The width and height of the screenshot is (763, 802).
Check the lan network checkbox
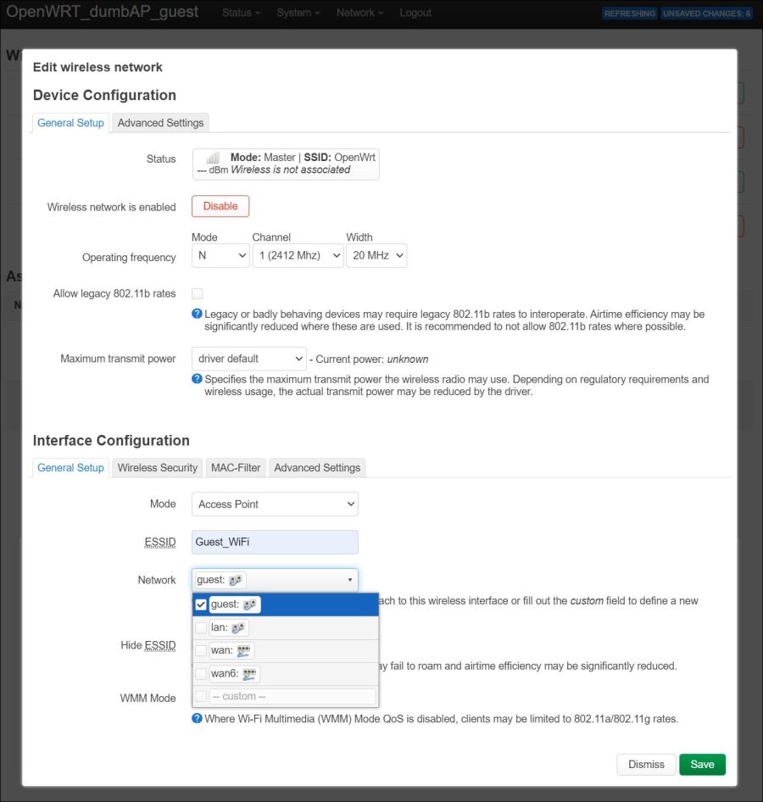[x=201, y=628]
